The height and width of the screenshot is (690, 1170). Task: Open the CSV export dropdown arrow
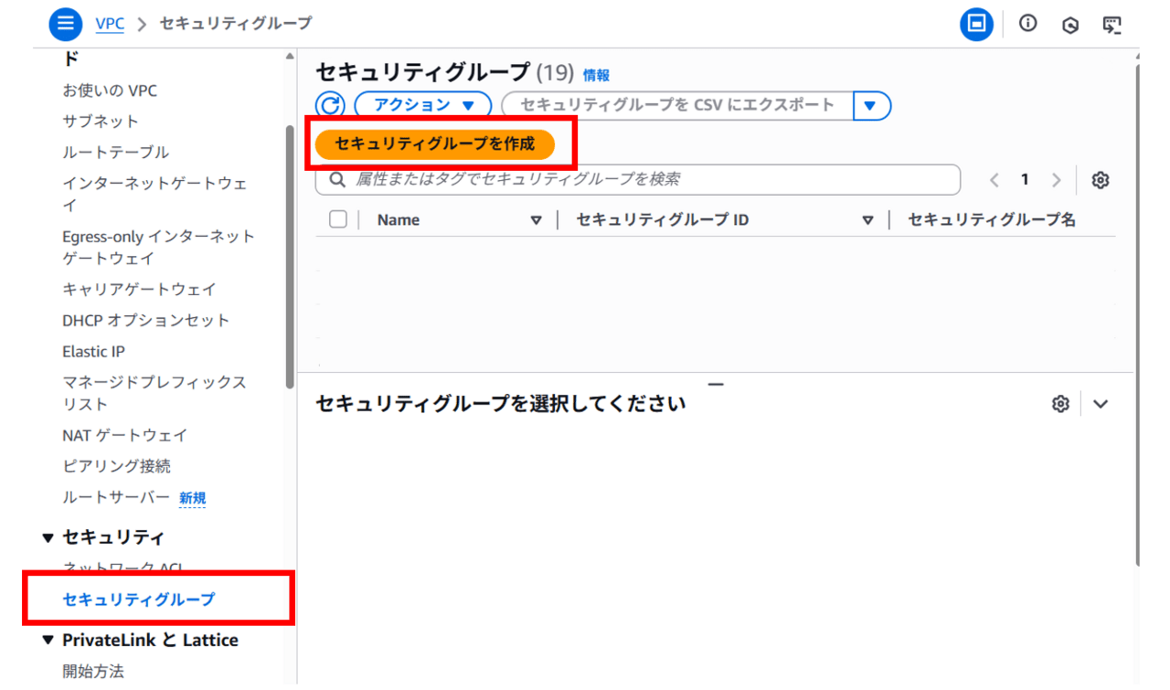(871, 105)
